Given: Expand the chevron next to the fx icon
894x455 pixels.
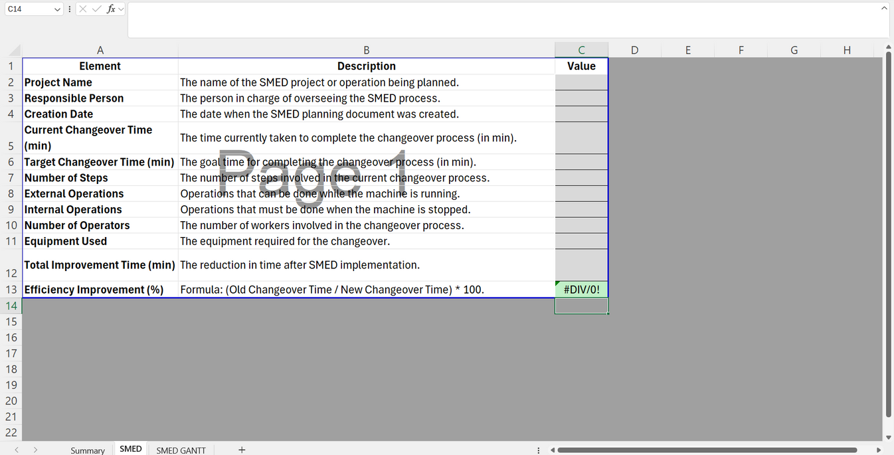Looking at the screenshot, I should pyautogui.click(x=120, y=9).
